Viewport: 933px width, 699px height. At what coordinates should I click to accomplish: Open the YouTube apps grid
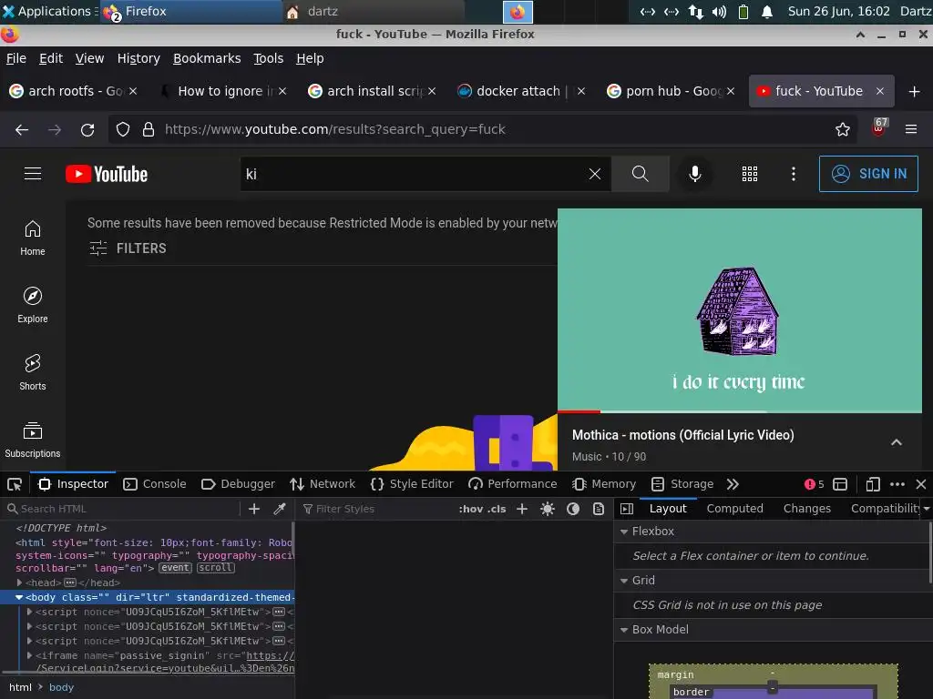750,174
